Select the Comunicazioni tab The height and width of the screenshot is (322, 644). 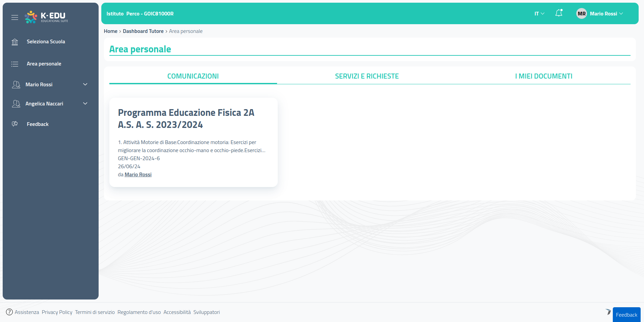click(x=193, y=76)
